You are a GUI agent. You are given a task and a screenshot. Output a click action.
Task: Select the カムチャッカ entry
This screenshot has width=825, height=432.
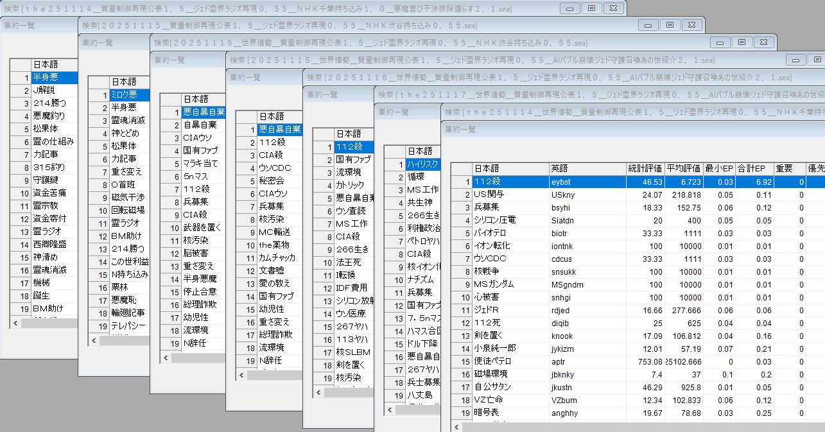pos(277,257)
